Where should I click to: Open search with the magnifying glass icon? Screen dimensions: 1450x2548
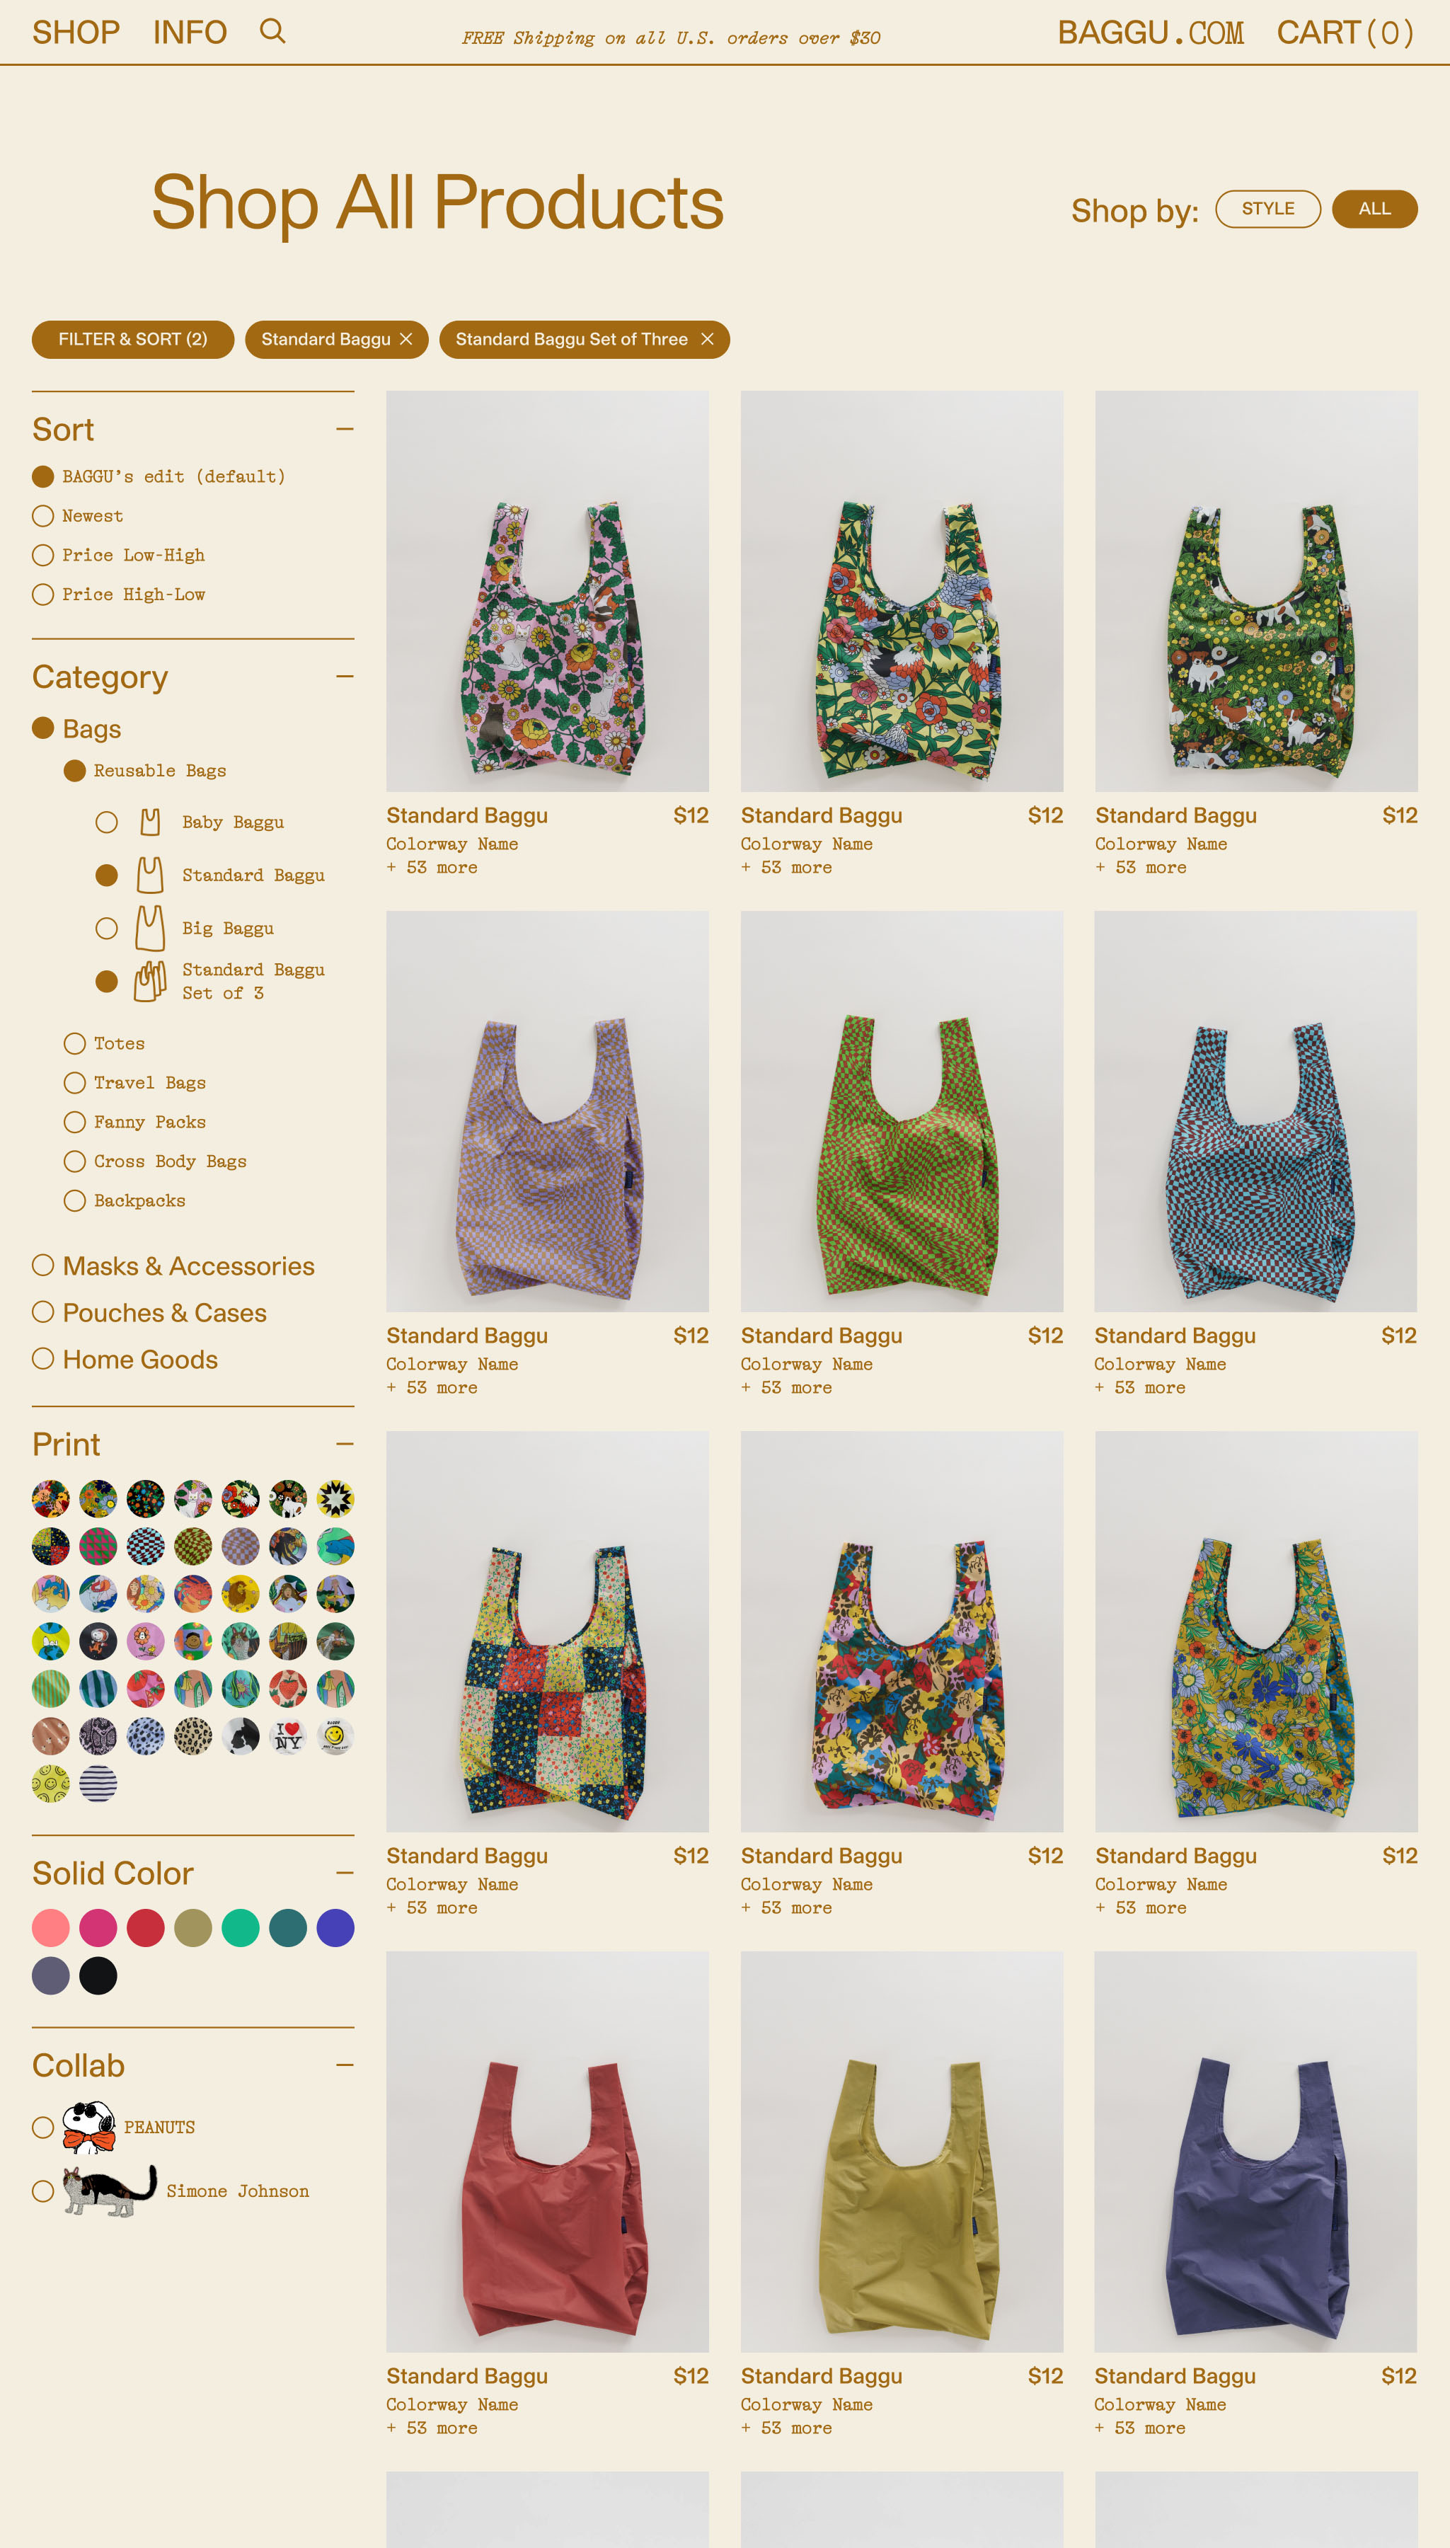click(x=272, y=31)
